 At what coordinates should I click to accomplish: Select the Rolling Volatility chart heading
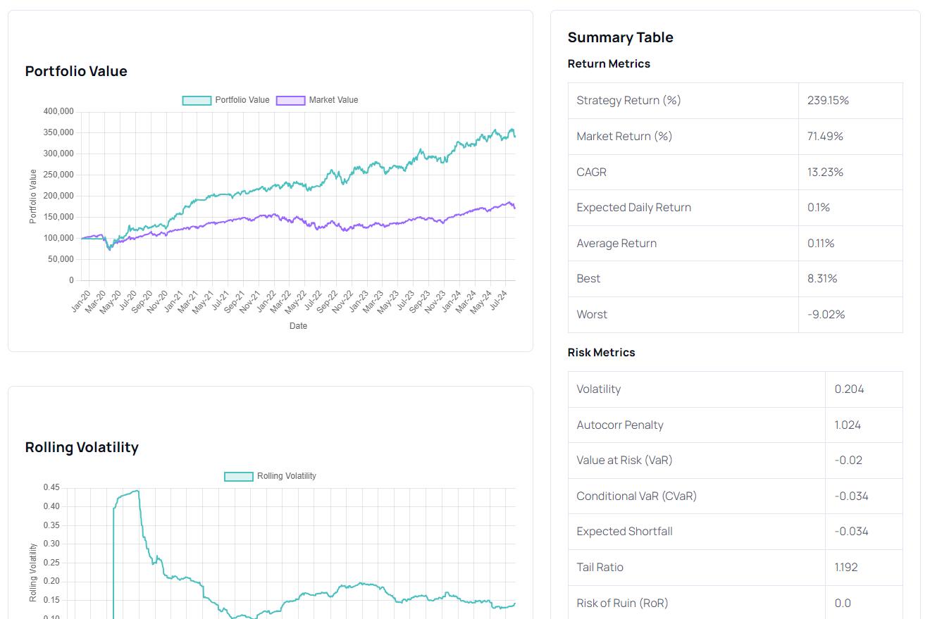(82, 447)
